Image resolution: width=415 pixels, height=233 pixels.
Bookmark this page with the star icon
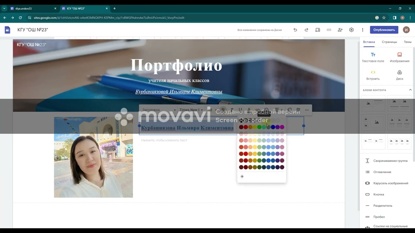[x=384, y=18]
